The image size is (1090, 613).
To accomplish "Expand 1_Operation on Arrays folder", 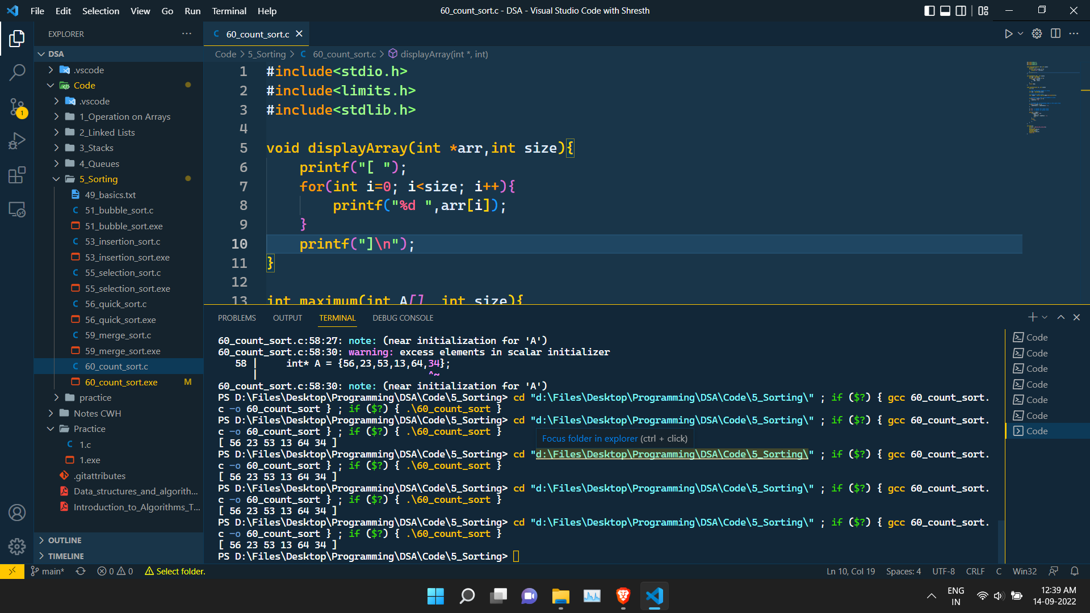I will [56, 116].
